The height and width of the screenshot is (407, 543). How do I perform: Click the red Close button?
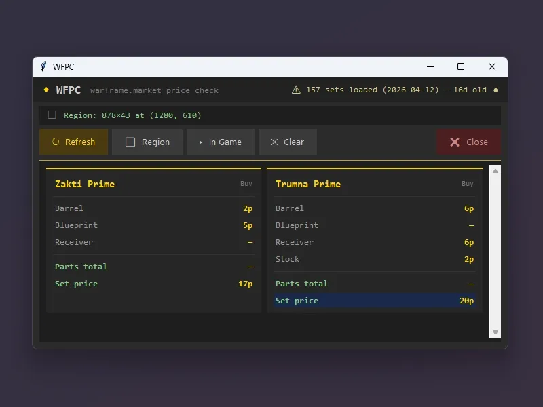click(468, 142)
